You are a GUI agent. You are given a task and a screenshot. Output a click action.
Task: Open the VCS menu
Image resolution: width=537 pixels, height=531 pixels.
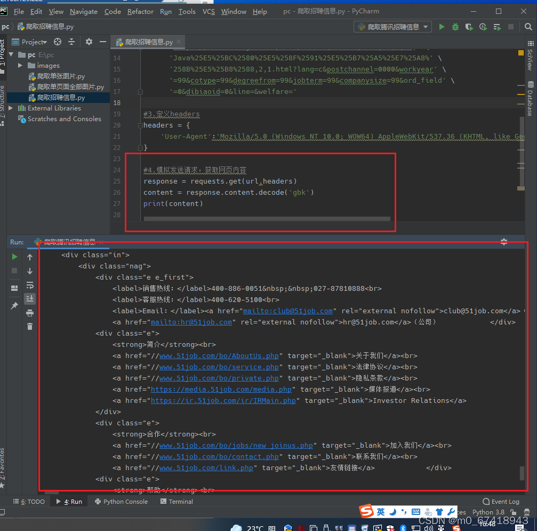(x=209, y=12)
